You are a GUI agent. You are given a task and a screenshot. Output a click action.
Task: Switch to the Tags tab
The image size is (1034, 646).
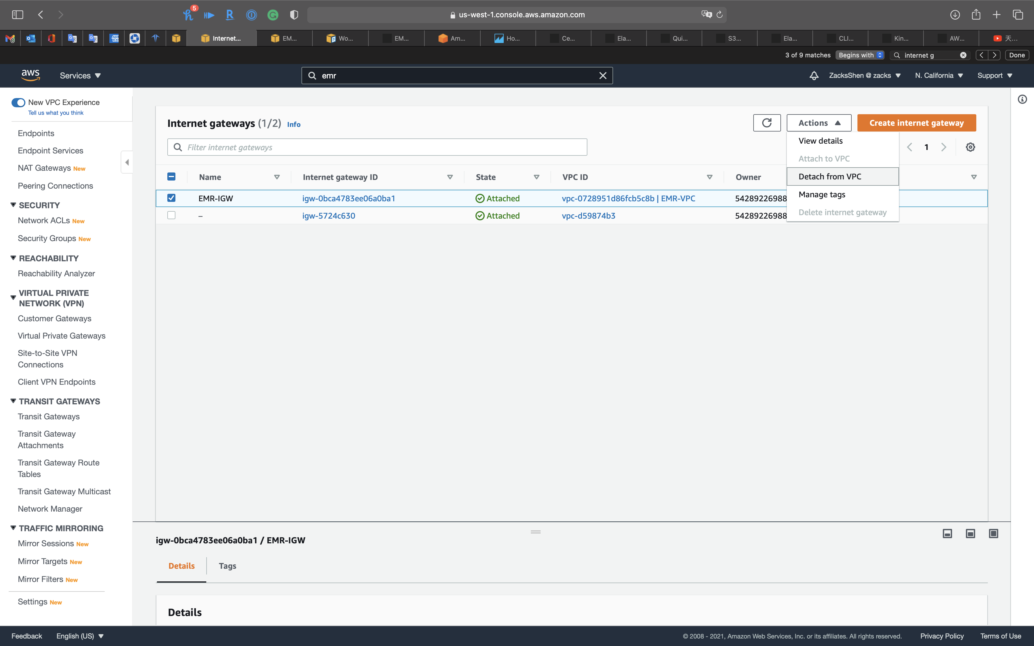(227, 566)
